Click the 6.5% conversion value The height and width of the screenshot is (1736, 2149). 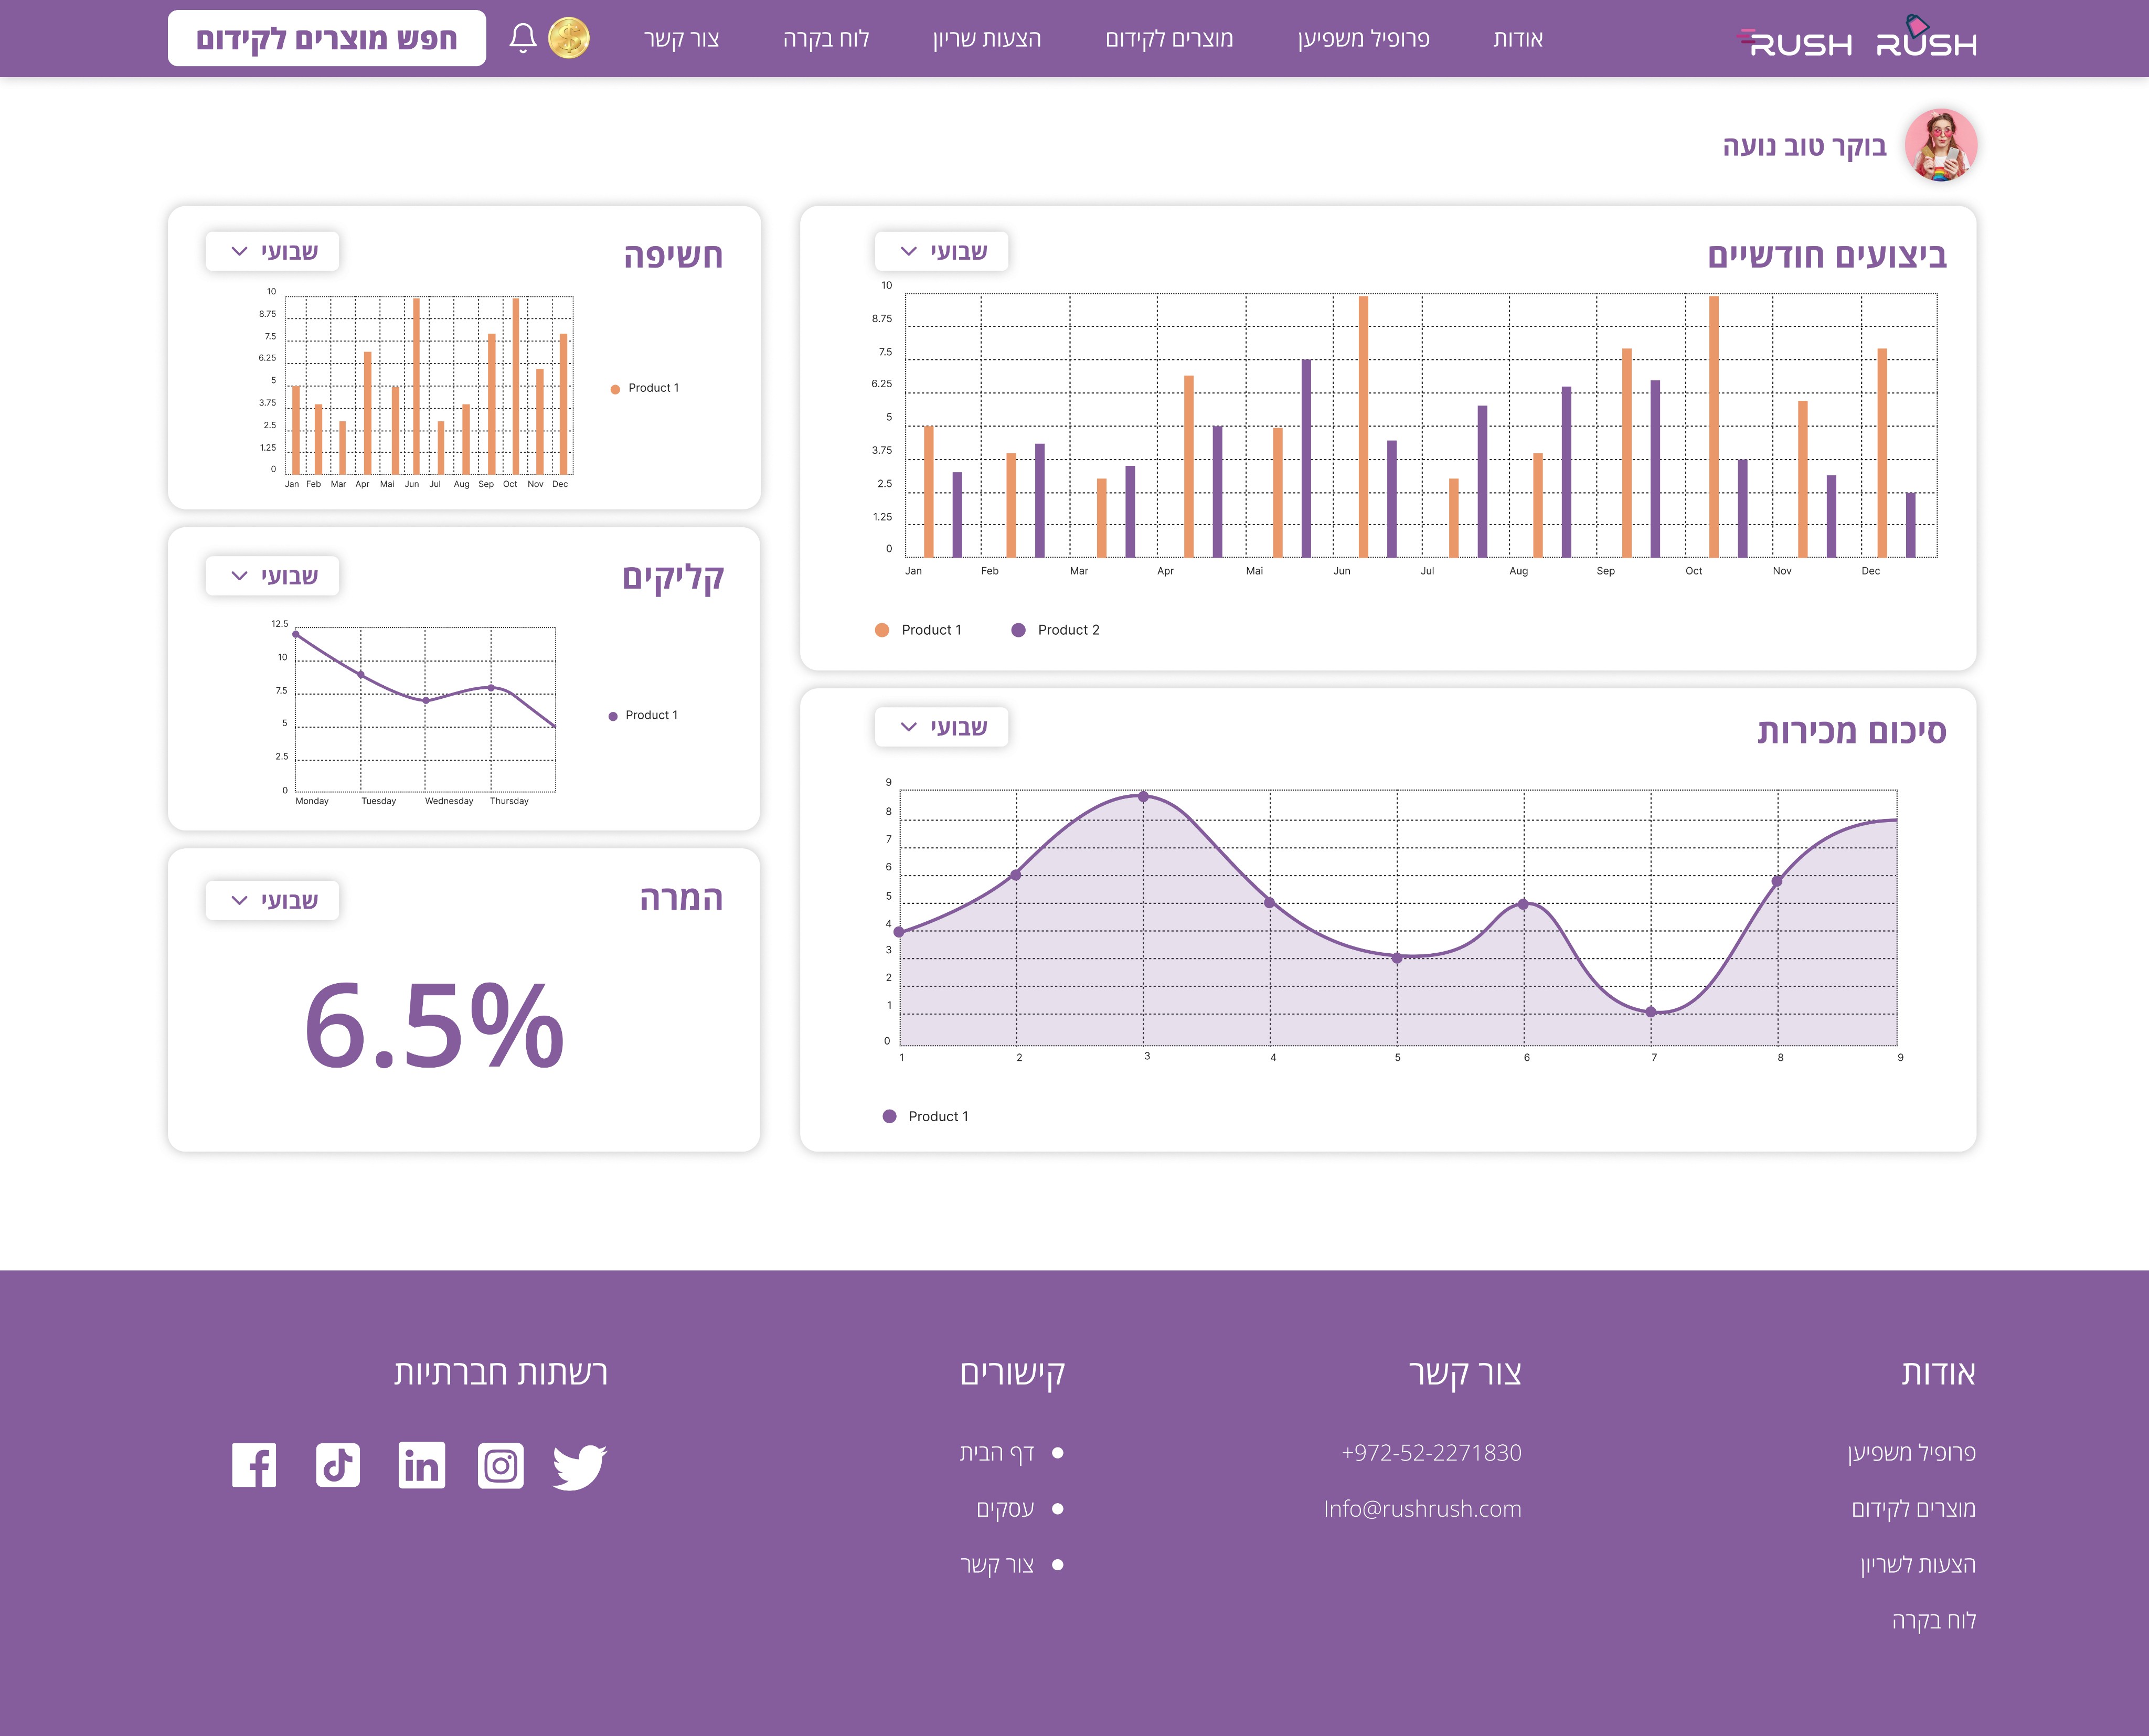tap(434, 1025)
